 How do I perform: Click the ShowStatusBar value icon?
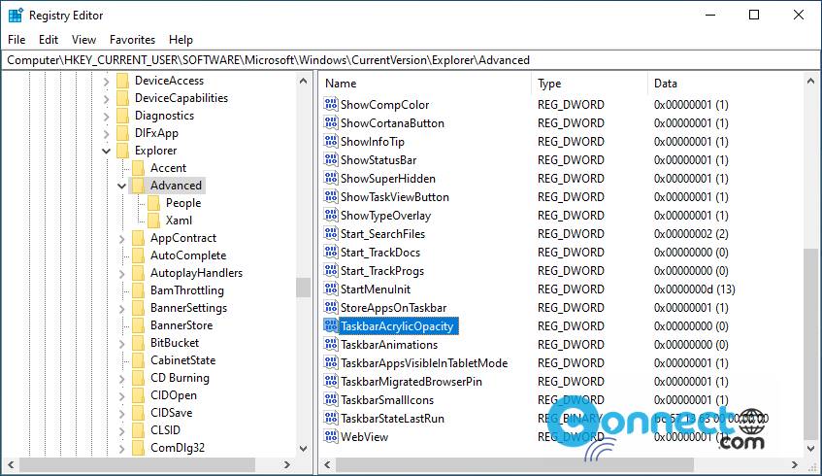[331, 159]
